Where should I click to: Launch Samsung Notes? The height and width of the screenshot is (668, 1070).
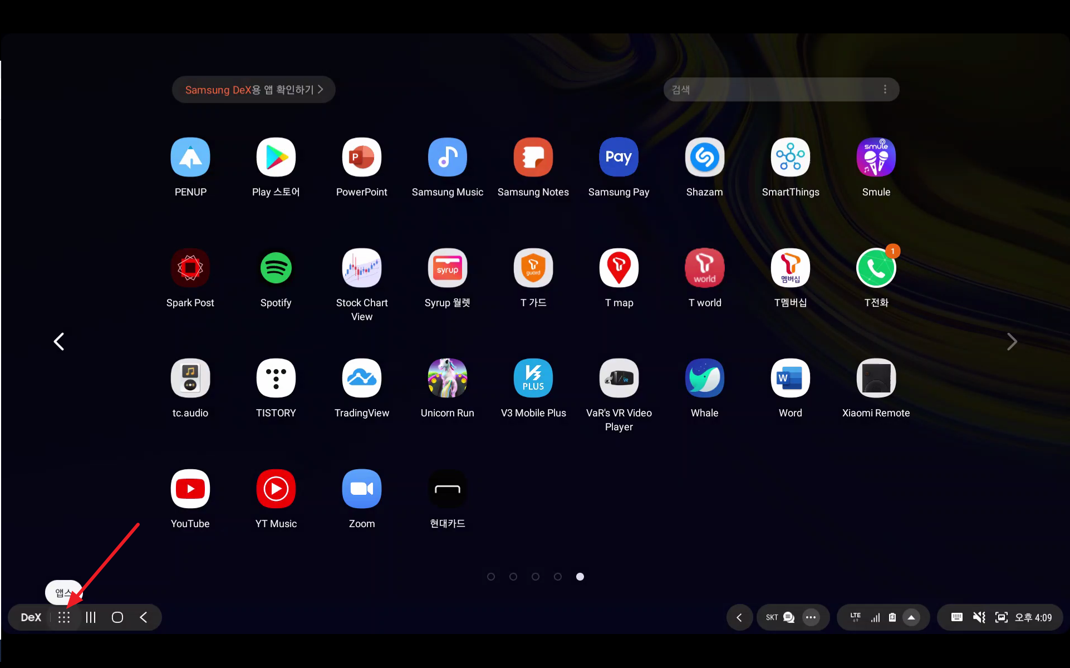pyautogui.click(x=533, y=158)
